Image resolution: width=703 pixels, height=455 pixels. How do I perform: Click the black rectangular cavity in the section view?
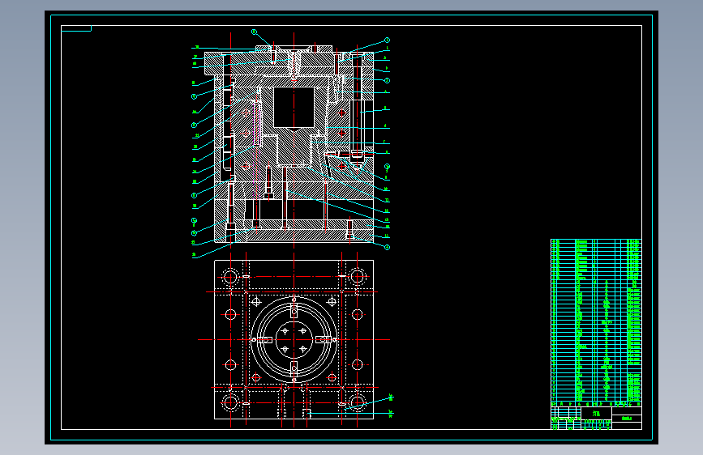294,108
